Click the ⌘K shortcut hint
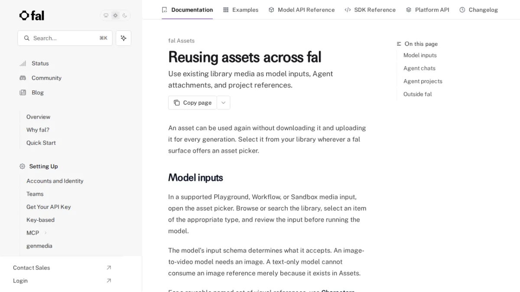 [103, 38]
